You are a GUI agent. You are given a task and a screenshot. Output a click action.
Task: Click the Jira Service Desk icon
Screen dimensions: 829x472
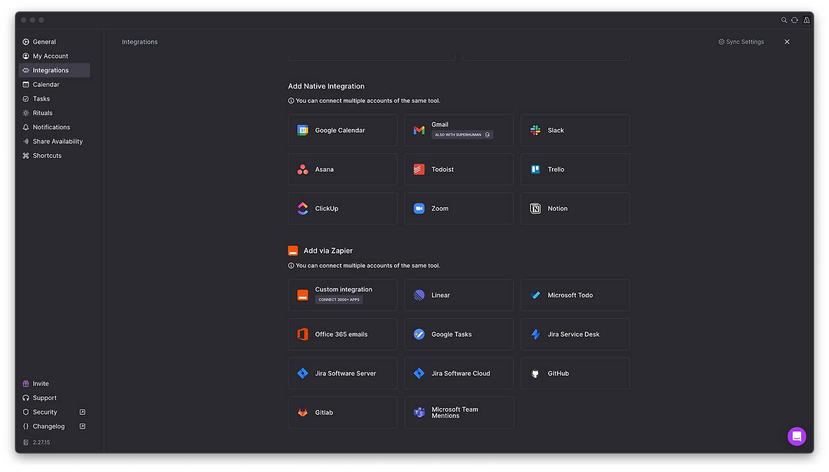tap(536, 334)
